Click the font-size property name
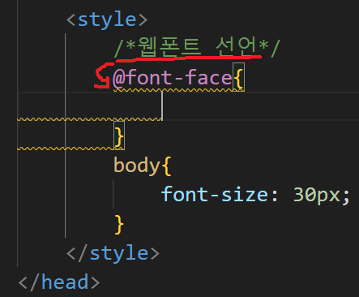This screenshot has width=359, height=297. (216, 195)
